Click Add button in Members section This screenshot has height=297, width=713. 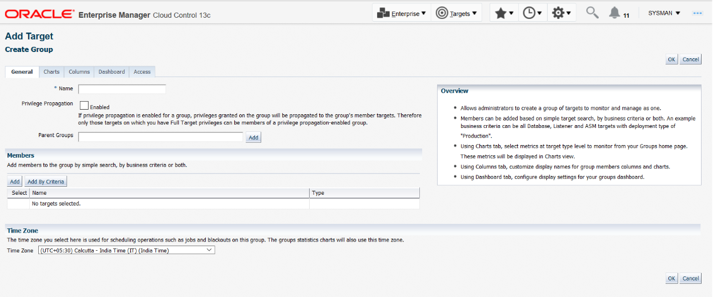point(15,182)
